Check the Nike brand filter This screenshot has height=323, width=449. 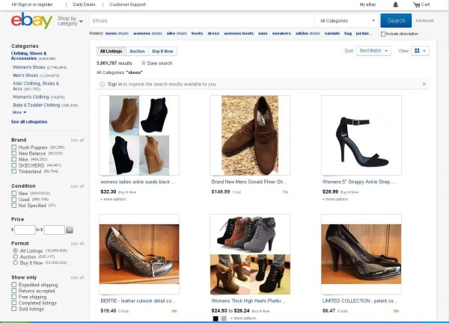[14, 159]
